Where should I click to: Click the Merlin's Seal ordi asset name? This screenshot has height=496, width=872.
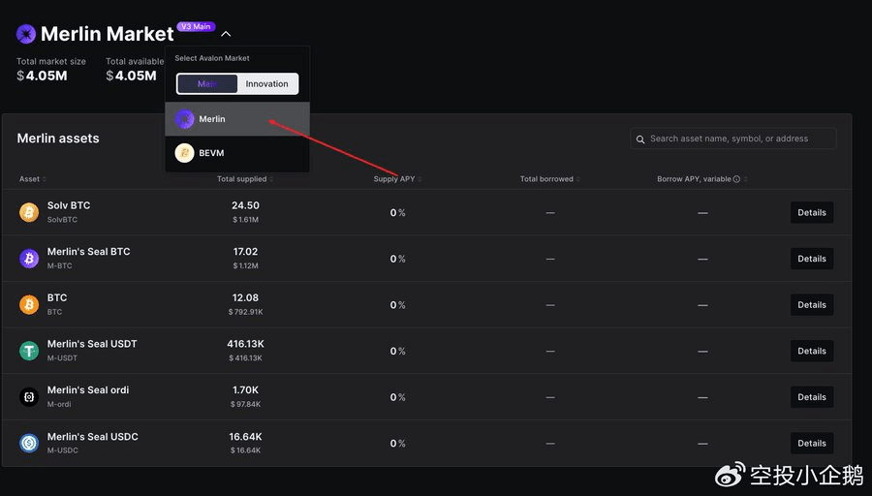coord(88,389)
